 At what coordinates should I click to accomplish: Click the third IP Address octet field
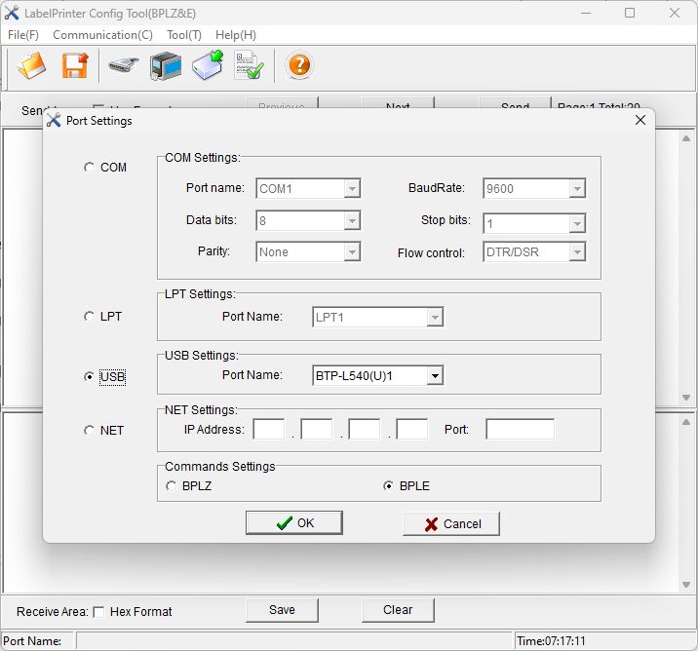click(365, 429)
